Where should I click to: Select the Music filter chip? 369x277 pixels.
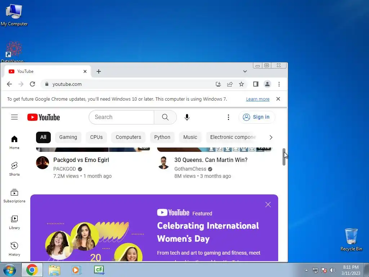(x=190, y=137)
